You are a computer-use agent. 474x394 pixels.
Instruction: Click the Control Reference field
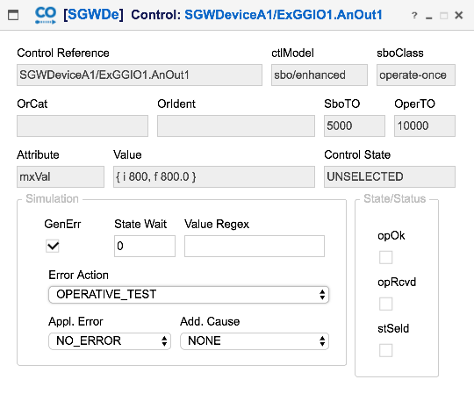point(140,75)
